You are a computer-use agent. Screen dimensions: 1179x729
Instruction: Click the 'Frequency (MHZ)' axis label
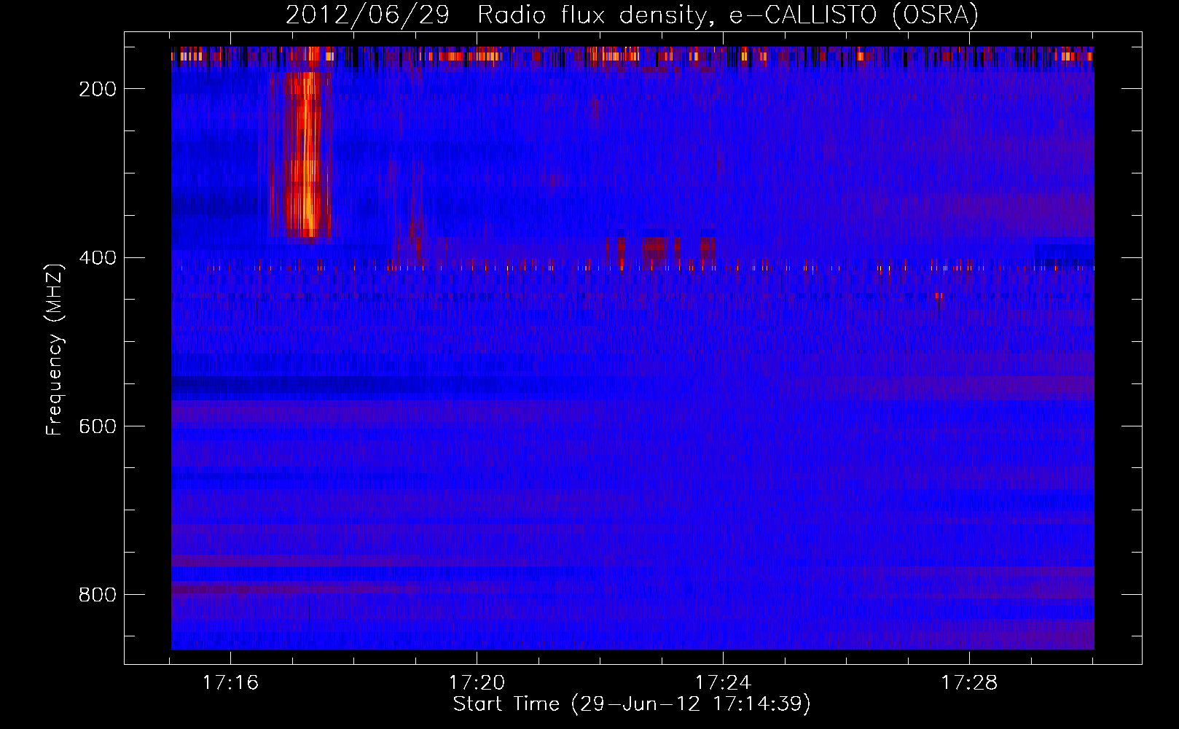[55, 349]
